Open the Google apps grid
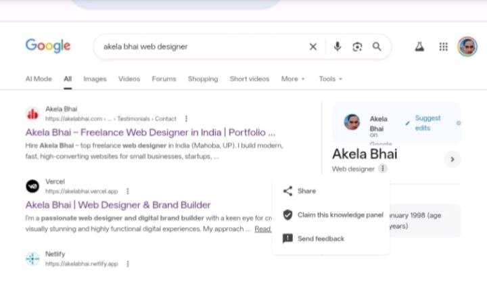Screen dimensions: 487x284 coord(444,47)
